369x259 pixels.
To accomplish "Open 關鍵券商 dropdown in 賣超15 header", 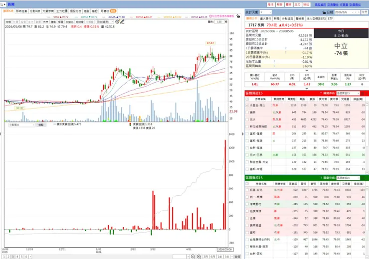I will (348, 178).
